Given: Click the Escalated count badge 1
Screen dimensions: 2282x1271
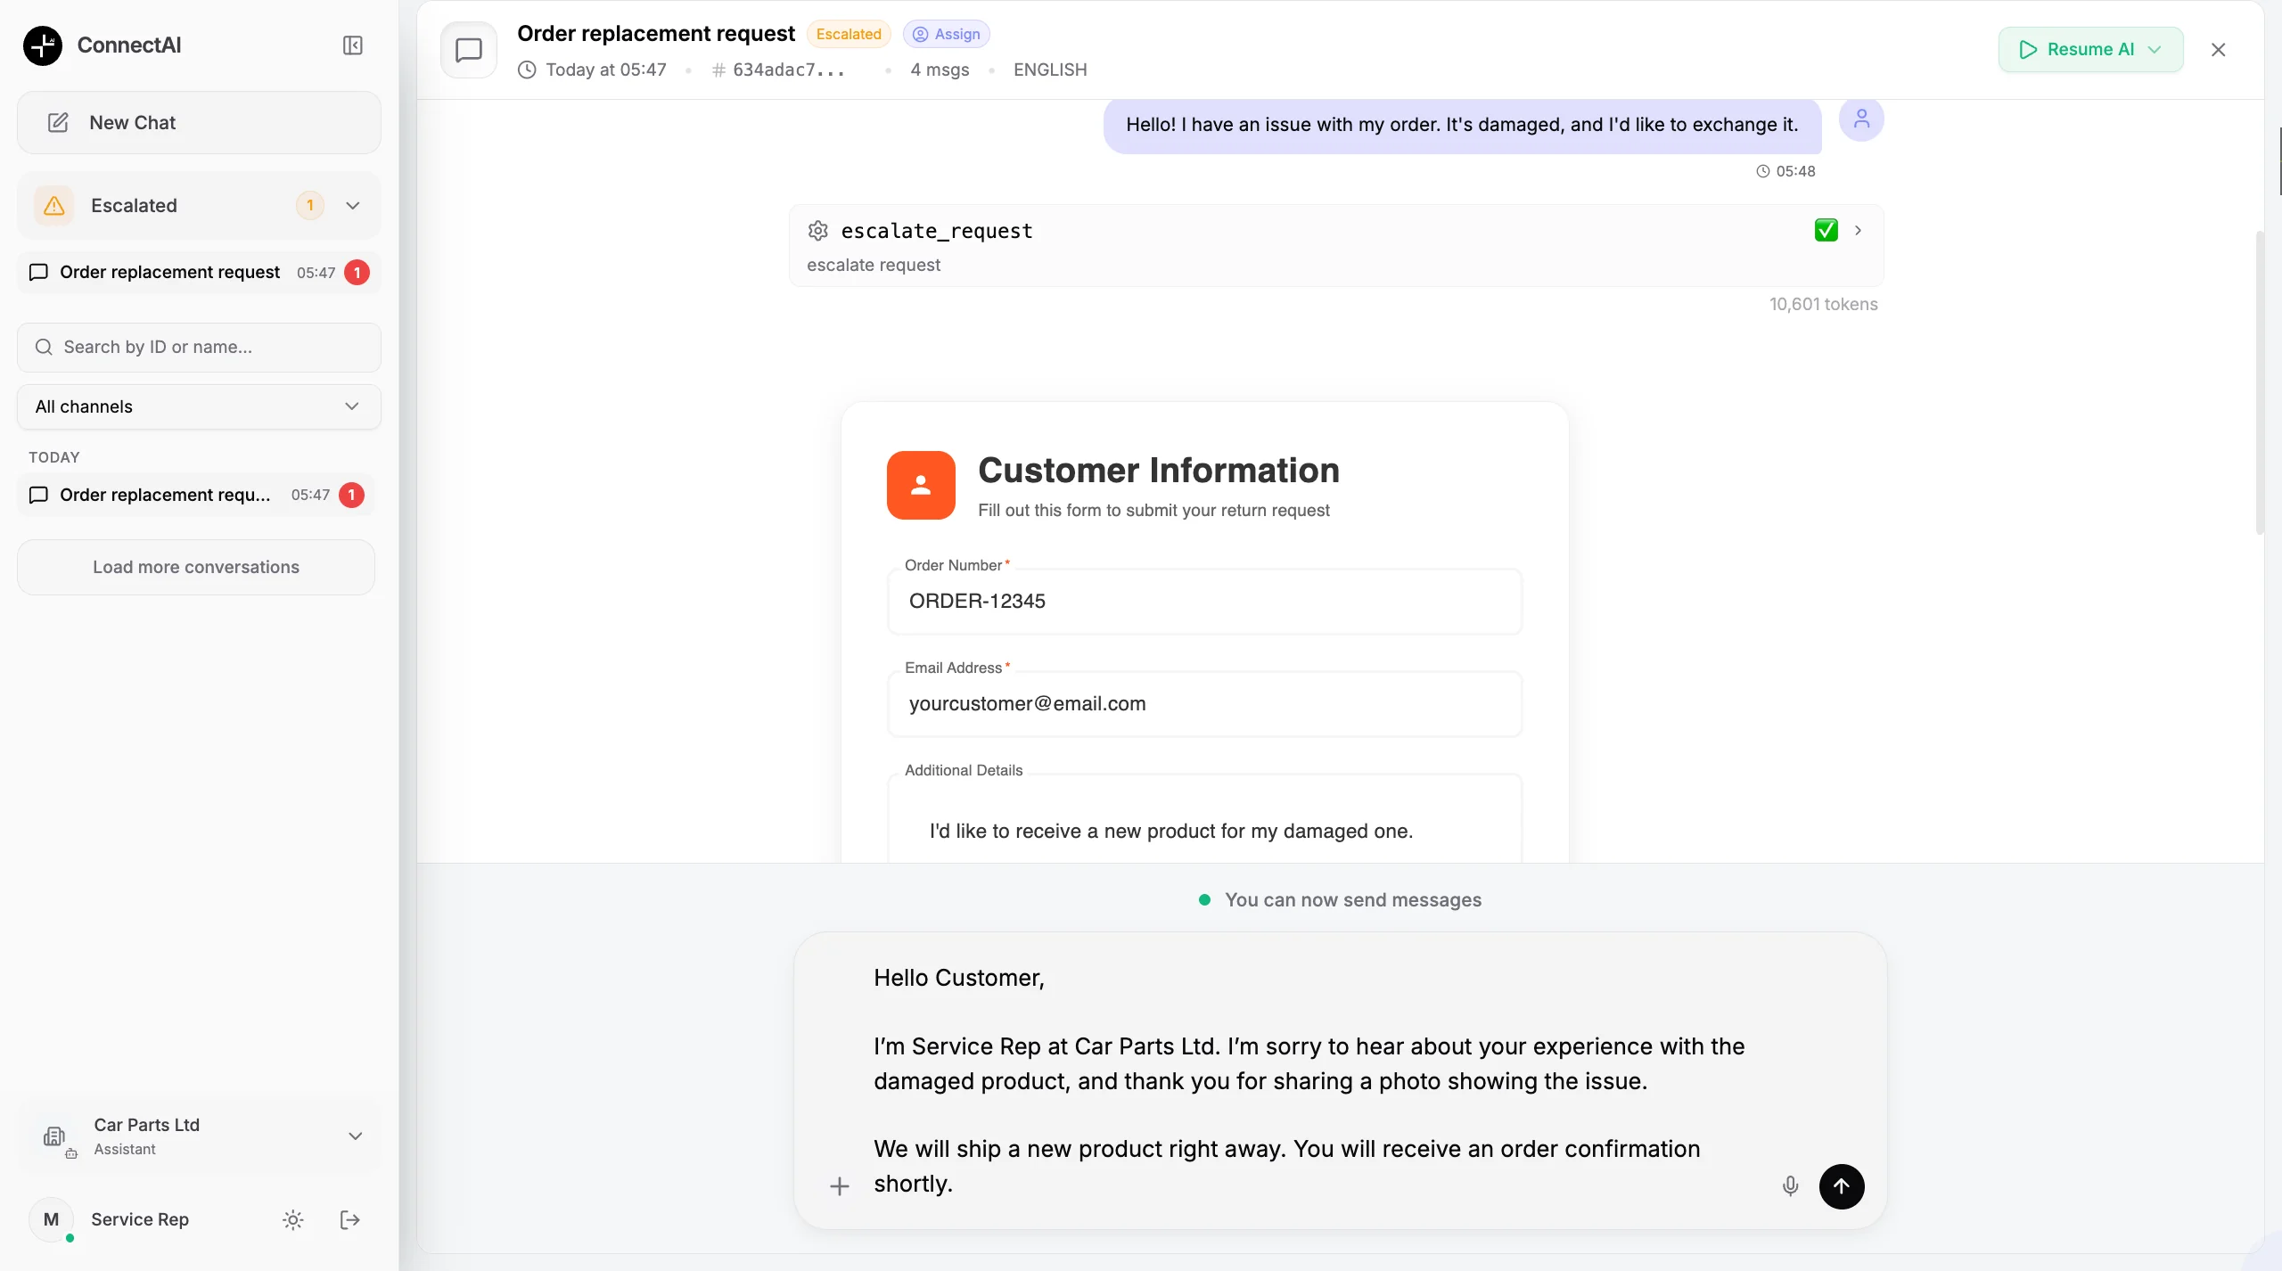Looking at the screenshot, I should click(310, 206).
